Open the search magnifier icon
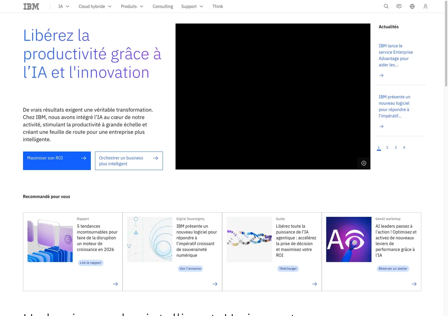This screenshot has width=448, height=316. [386, 6]
